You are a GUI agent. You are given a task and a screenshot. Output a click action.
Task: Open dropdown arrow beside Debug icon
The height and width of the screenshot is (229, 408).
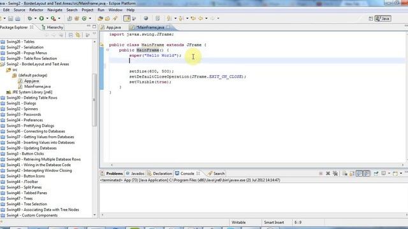[x=35, y=18]
